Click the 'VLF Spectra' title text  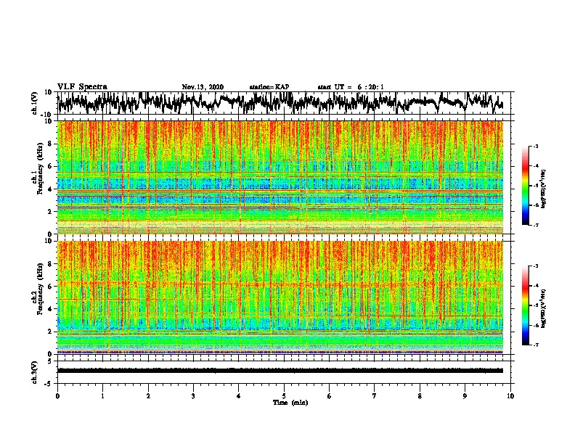click(82, 87)
